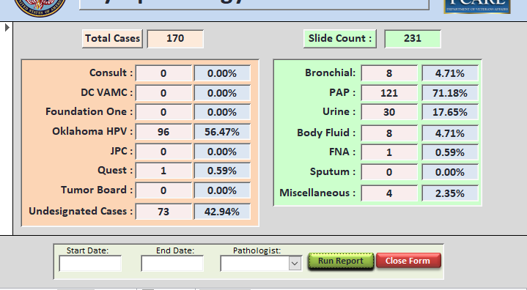This screenshot has width=527, height=290.
Task: Click the Tumor Board count field
Action: pos(163,190)
